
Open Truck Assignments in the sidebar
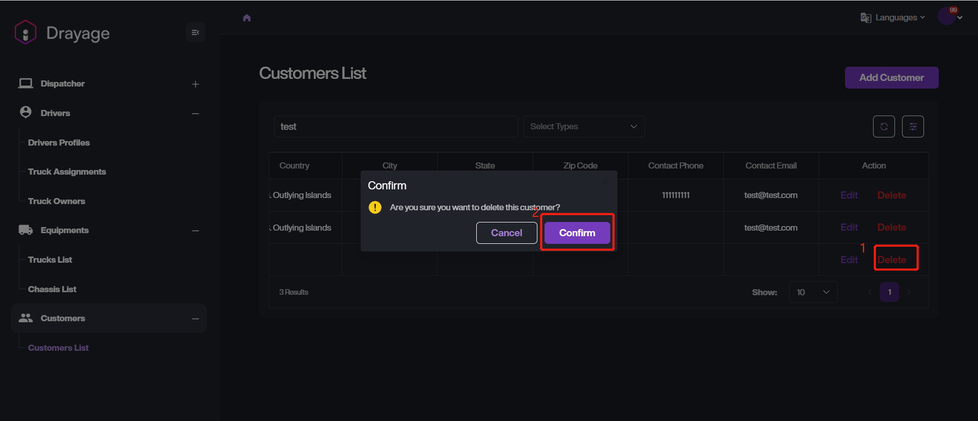click(67, 172)
